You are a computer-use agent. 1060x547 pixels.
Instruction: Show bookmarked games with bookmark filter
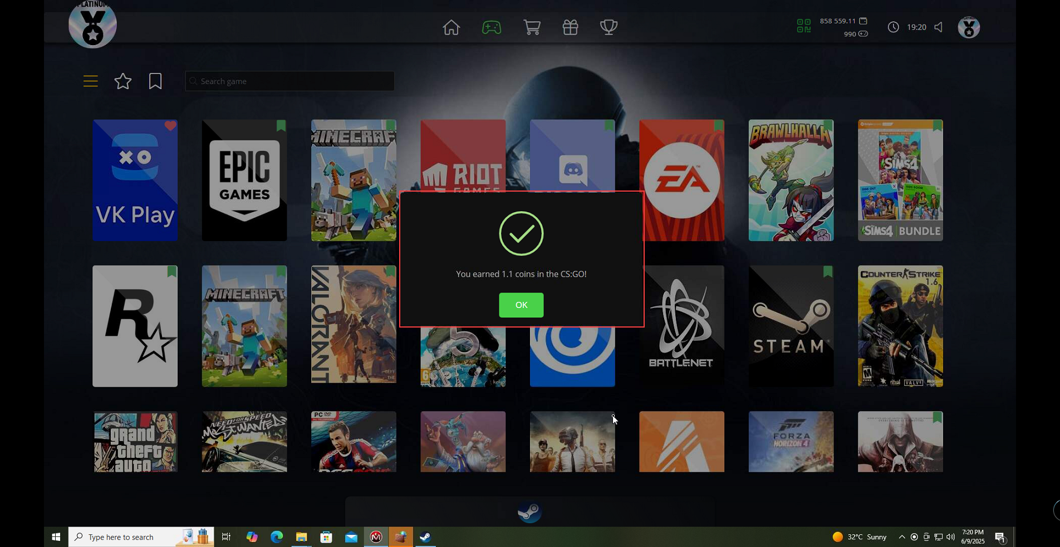pos(155,81)
